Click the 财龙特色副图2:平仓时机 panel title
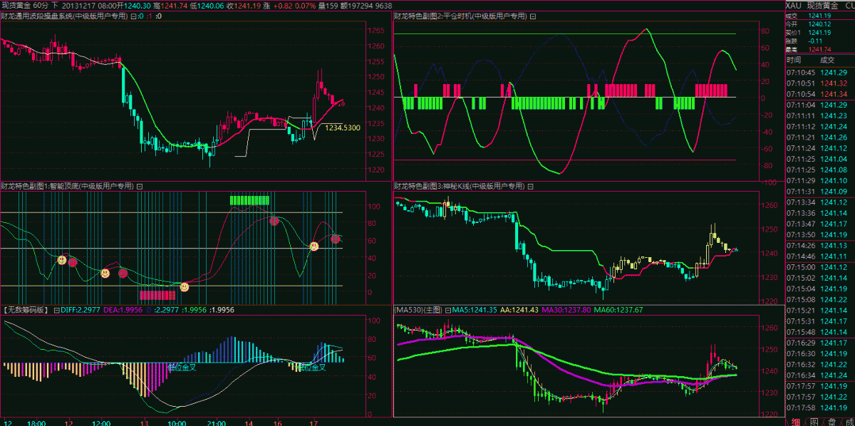This screenshot has height=426, width=855. point(461,15)
